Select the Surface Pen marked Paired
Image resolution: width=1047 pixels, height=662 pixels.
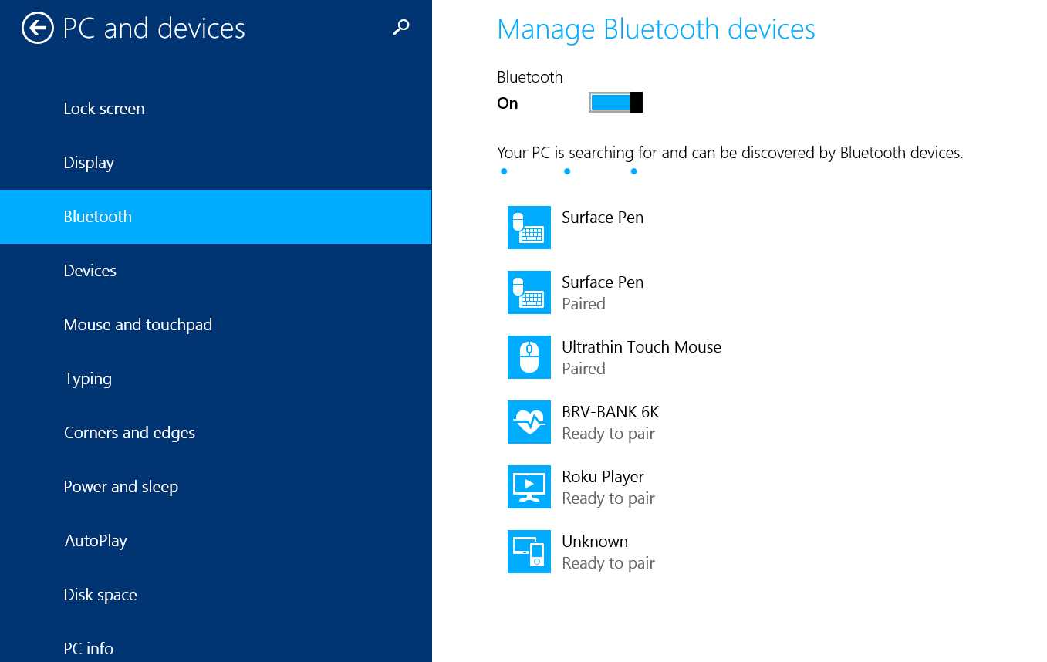pos(603,282)
